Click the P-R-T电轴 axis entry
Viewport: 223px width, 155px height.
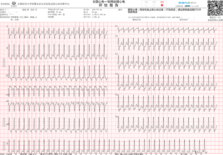click(x=56, y=14)
